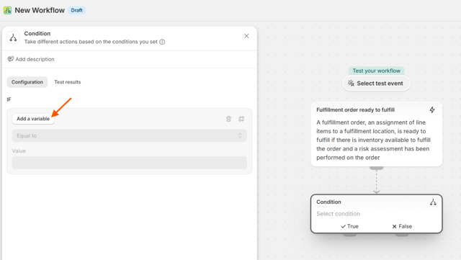Image resolution: width=461 pixels, height=260 pixels.
Task: Click the Test your workflow label
Action: click(376, 71)
